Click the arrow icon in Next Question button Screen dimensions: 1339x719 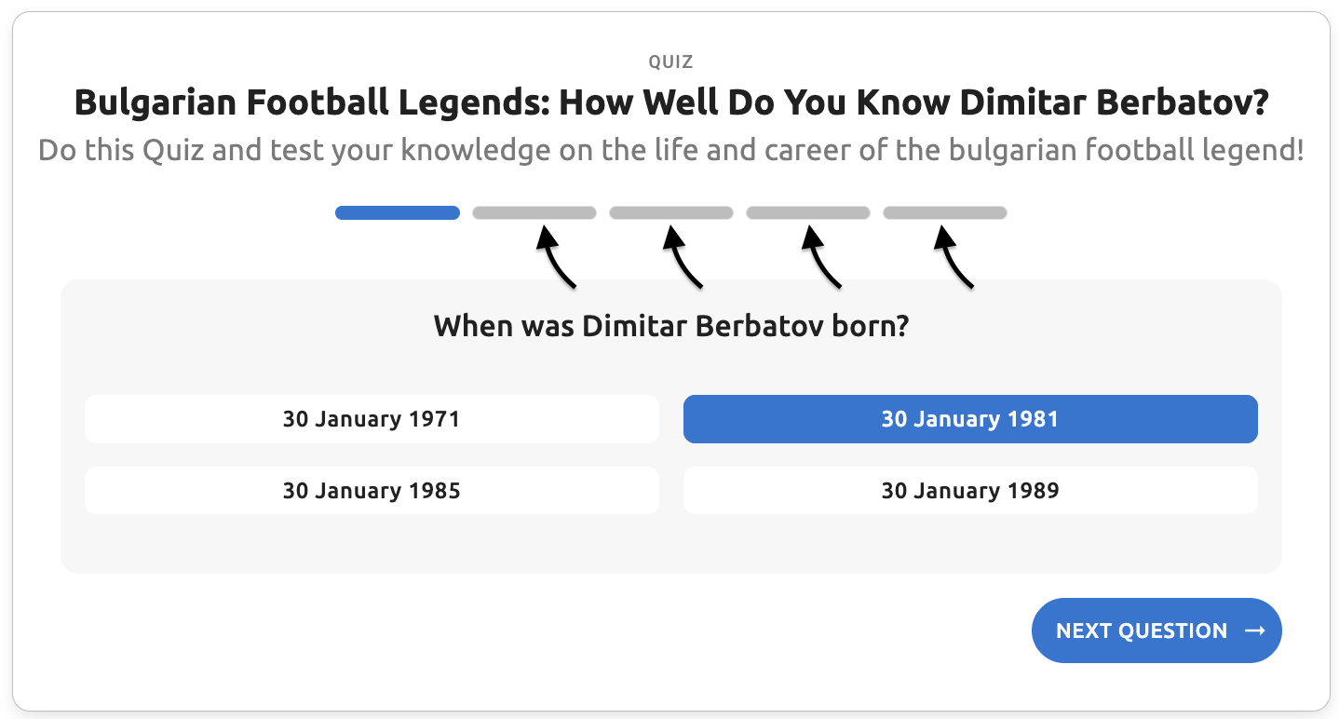[x=1255, y=631]
